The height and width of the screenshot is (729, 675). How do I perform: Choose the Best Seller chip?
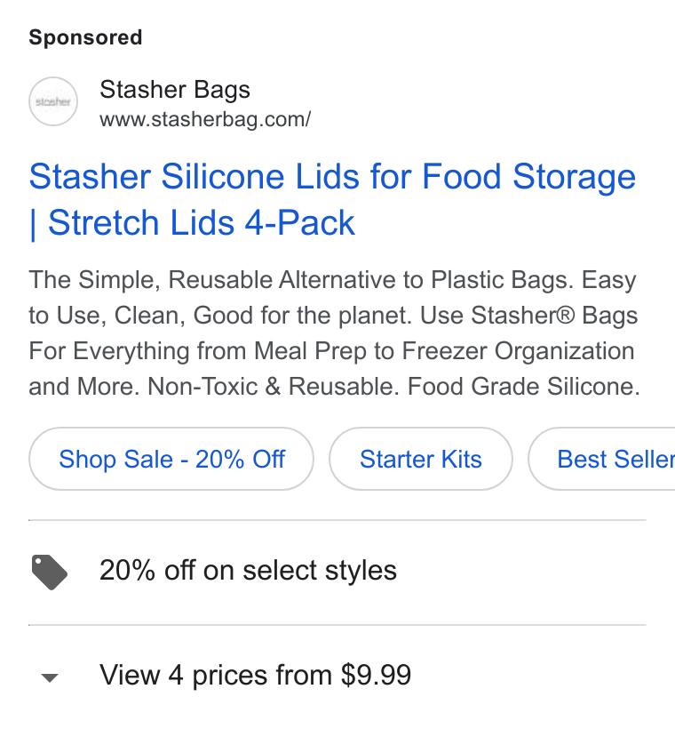click(x=601, y=459)
